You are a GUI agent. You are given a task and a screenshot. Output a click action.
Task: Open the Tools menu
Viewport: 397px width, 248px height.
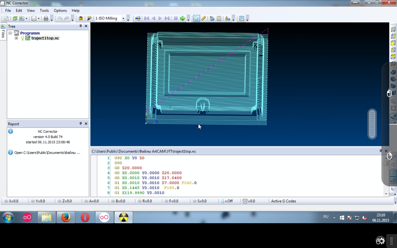(44, 11)
